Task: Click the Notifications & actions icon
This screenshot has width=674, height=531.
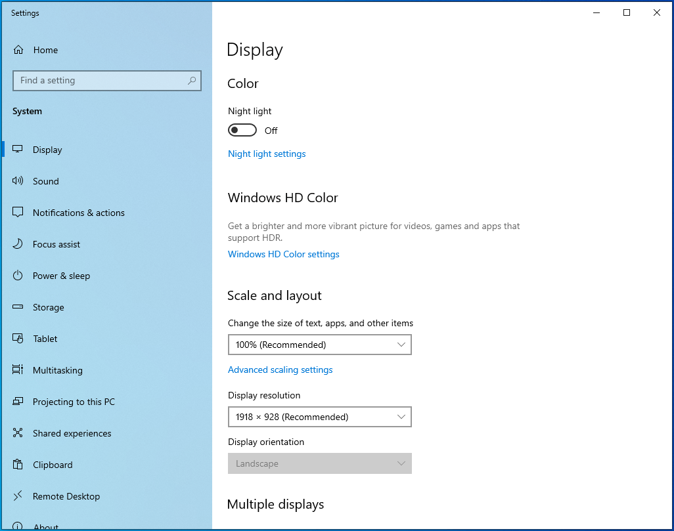Action: [x=18, y=213]
